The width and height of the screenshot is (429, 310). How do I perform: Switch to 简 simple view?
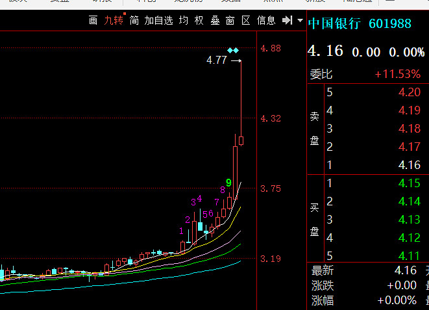[x=134, y=21]
